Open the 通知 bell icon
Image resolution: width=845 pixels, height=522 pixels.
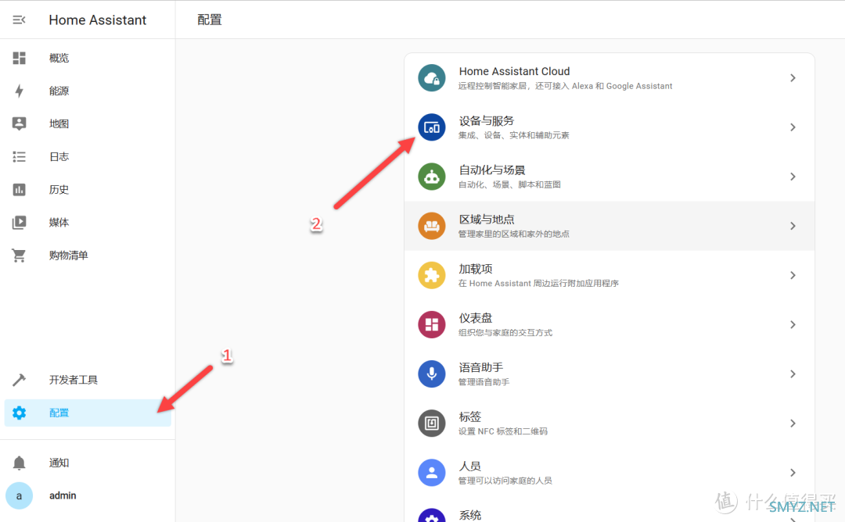tap(19, 463)
